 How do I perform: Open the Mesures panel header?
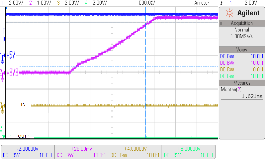pyautogui.click(x=242, y=83)
